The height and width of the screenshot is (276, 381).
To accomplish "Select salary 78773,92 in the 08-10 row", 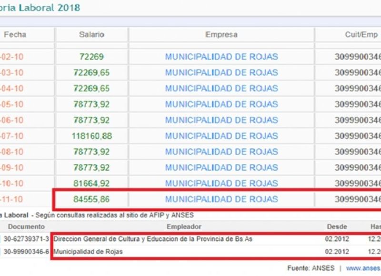I will 91,152.
